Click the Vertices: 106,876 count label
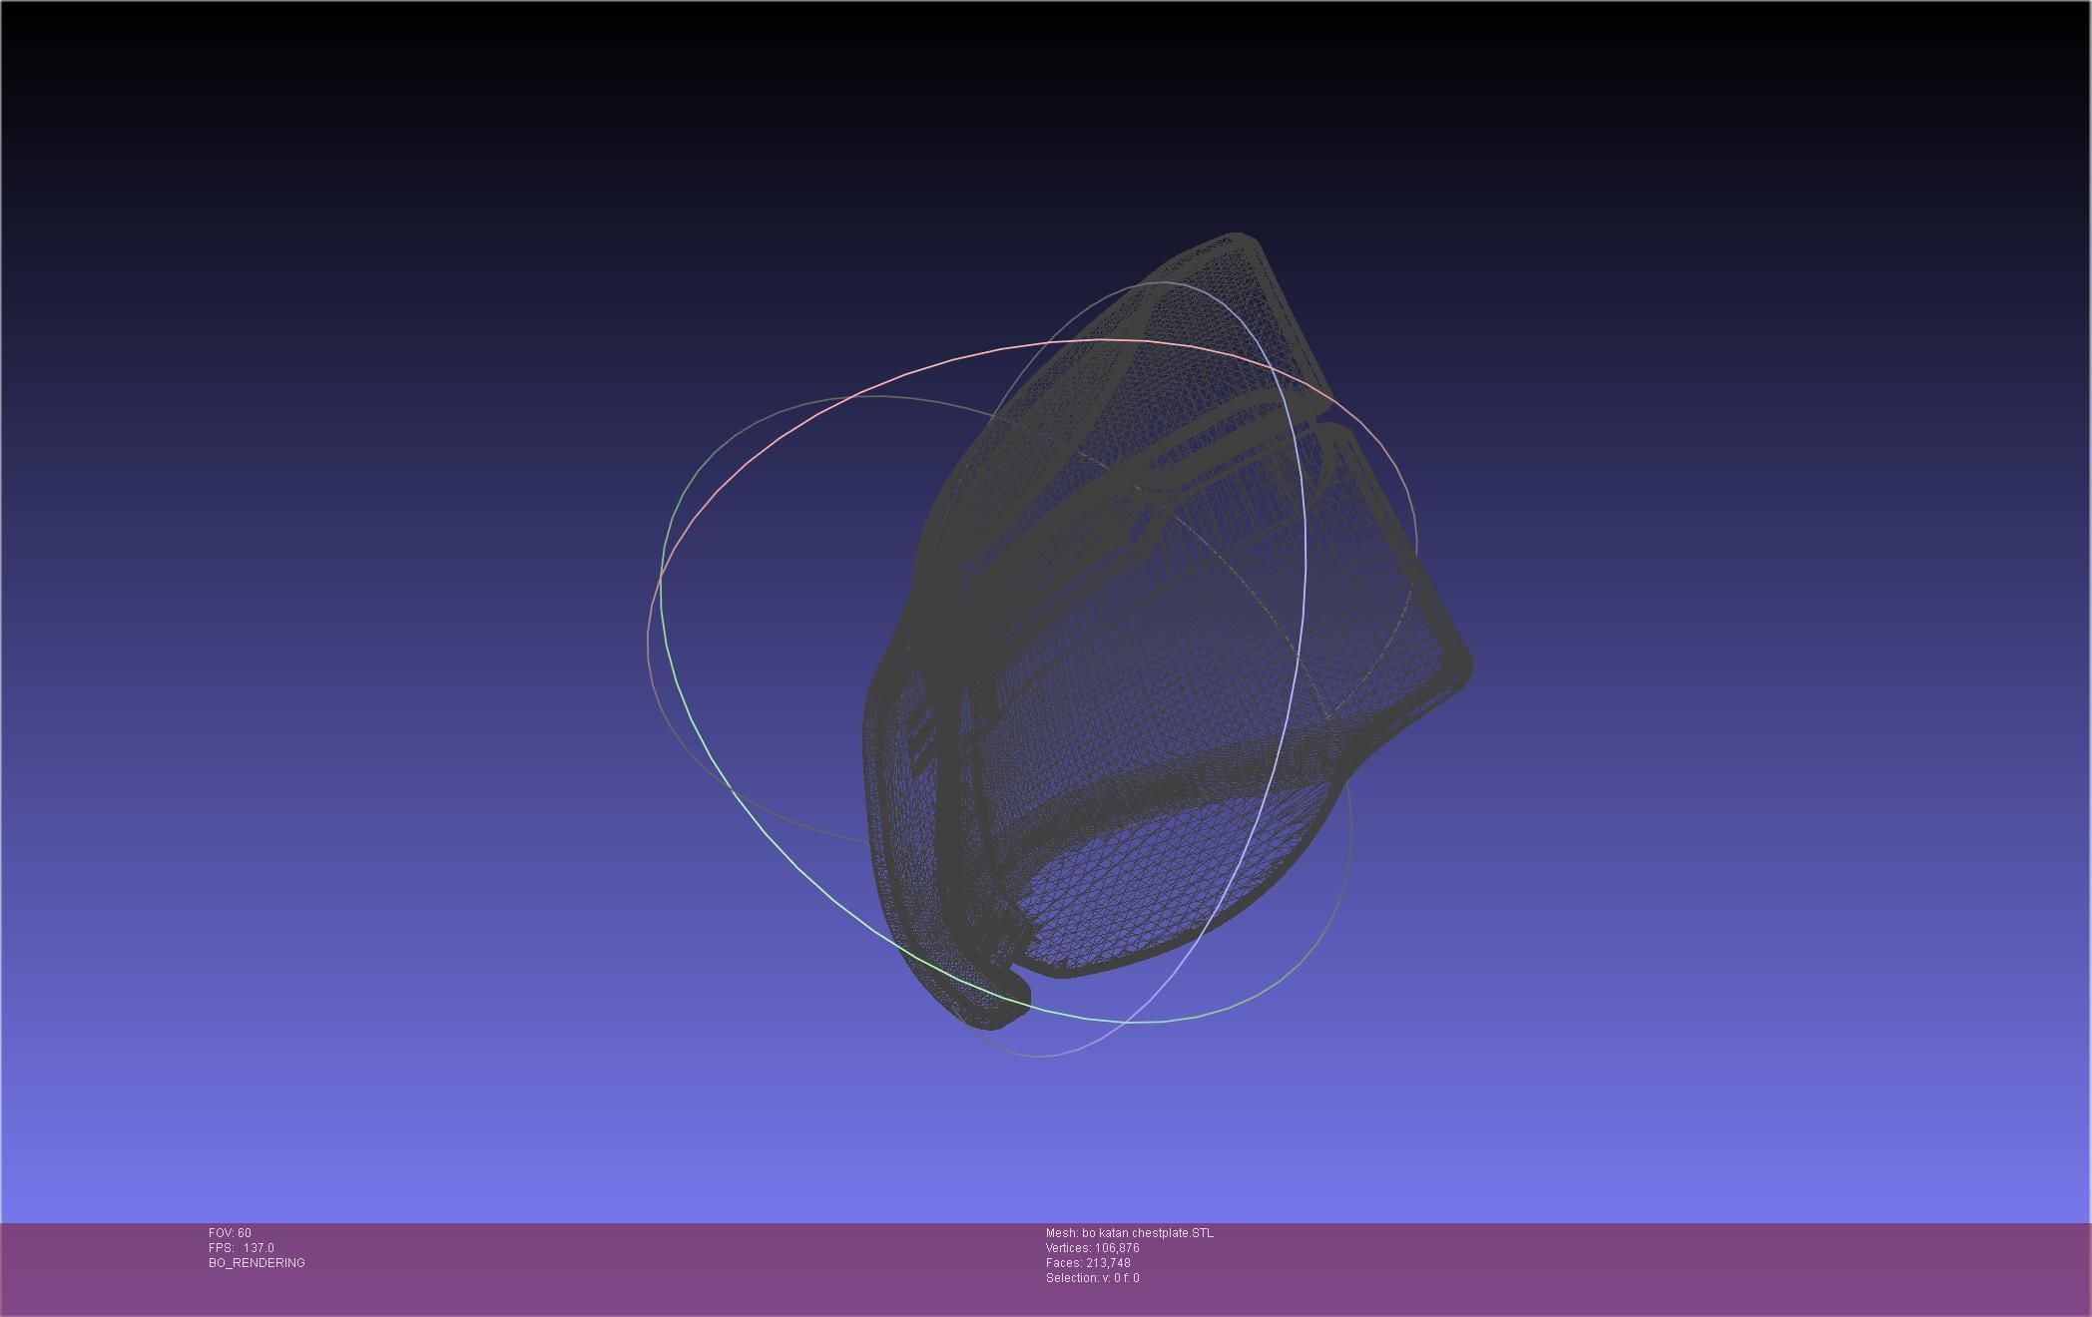 pyautogui.click(x=1092, y=1248)
